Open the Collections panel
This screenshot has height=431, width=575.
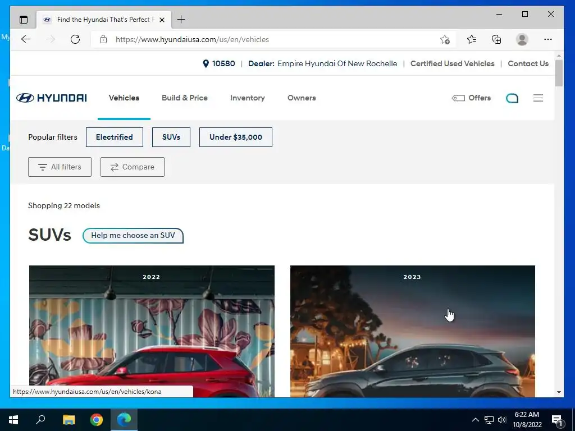496,39
